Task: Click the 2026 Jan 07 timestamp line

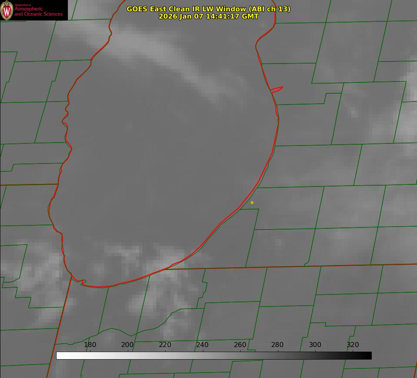Action: [x=208, y=16]
